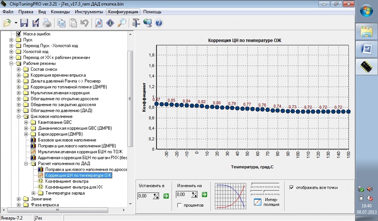Image resolution: width=378 pixels, height=221 pixels.
Task: Expand the 'Состав смеси' folder
Action: (19, 69)
